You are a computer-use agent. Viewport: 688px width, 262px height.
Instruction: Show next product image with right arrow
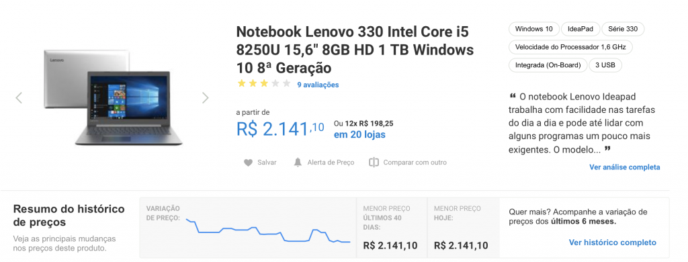click(x=205, y=97)
